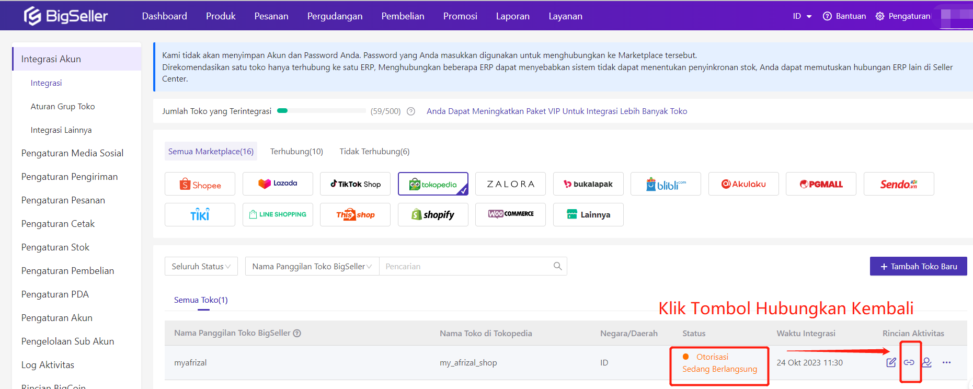973x389 pixels.
Task: Open Pengaturan Pembelian in sidebar
Action: click(x=67, y=271)
